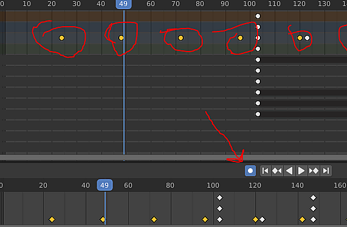This screenshot has width=347, height=227.
Task: Jump to the end frame
Action: (x=326, y=171)
